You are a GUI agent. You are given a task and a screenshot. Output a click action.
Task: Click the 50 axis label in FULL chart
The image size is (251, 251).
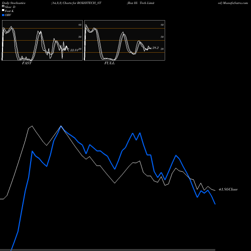pyautogui.click(x=162, y=37)
